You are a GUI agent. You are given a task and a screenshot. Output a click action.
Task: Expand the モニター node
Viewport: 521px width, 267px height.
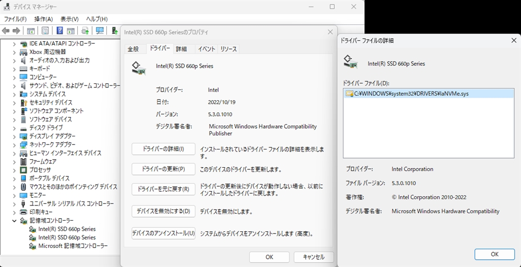coord(14,196)
